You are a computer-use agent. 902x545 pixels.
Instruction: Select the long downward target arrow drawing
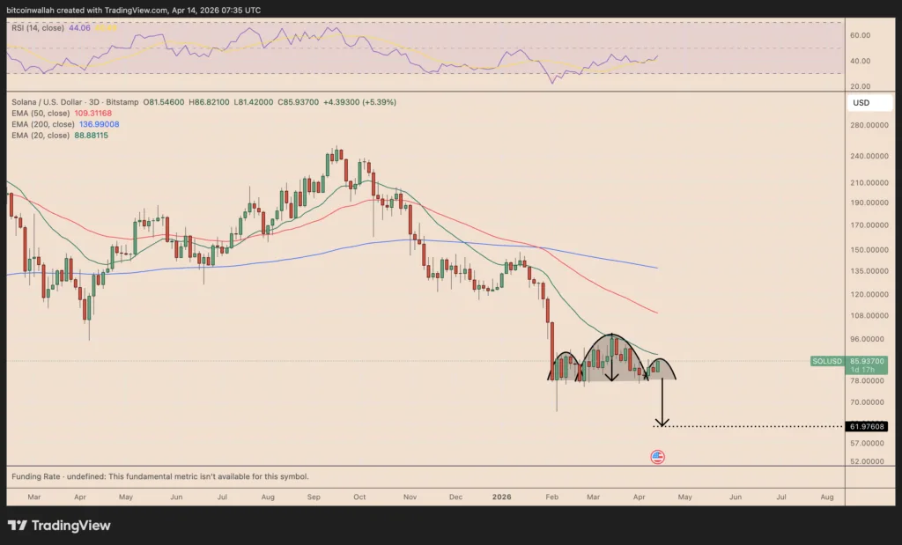click(x=662, y=402)
